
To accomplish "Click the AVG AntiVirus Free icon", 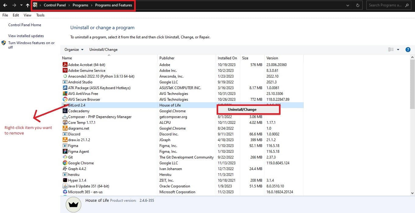I will pos(65,93).
